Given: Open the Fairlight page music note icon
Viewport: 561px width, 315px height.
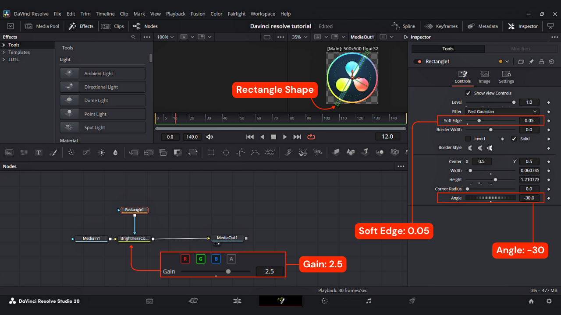Looking at the screenshot, I should click(x=369, y=301).
